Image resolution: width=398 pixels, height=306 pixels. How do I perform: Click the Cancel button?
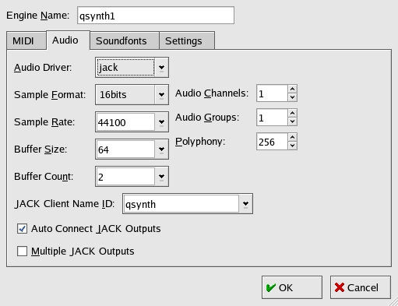361,287
